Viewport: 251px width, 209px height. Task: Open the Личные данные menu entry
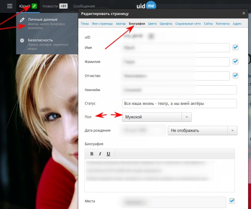47,23
